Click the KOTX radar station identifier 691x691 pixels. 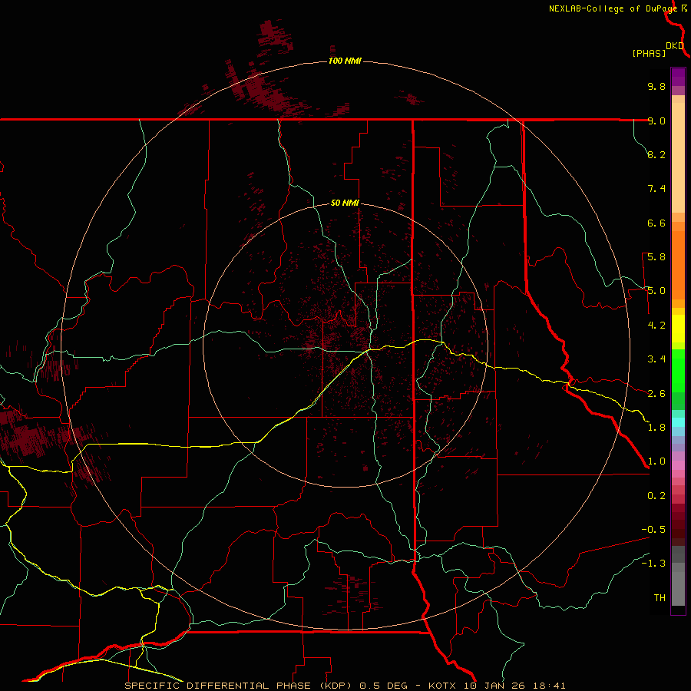[x=443, y=686]
